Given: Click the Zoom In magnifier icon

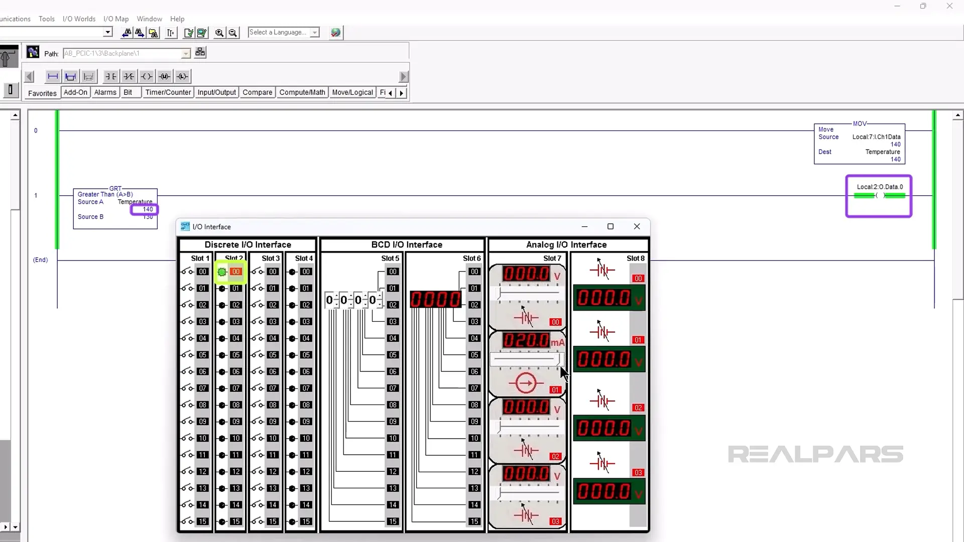Looking at the screenshot, I should click(219, 33).
